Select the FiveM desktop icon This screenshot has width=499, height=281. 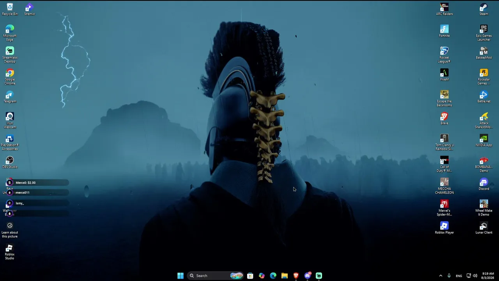click(444, 75)
